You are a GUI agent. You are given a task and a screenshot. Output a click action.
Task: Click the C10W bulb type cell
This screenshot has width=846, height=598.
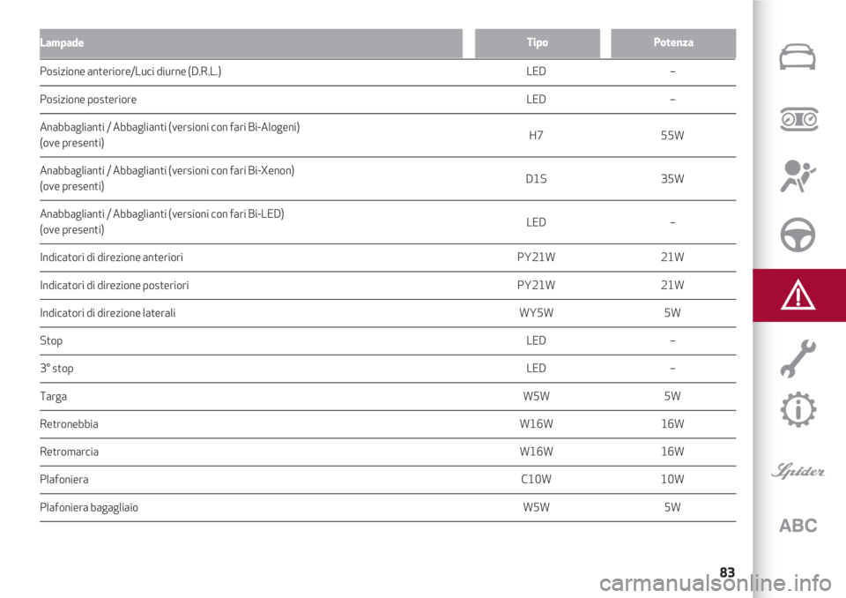click(537, 479)
